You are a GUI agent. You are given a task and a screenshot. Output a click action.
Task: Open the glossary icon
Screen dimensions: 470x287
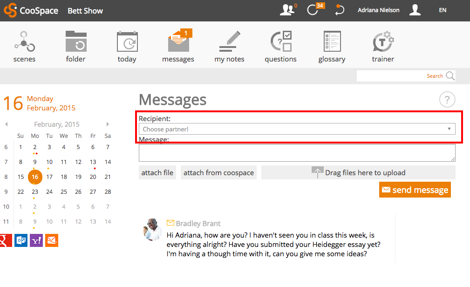pyautogui.click(x=332, y=41)
